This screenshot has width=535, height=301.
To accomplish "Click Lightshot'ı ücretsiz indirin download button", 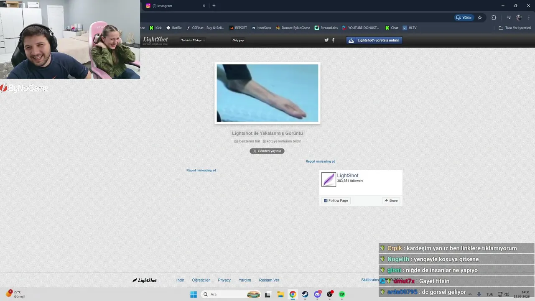I will pos(374,41).
